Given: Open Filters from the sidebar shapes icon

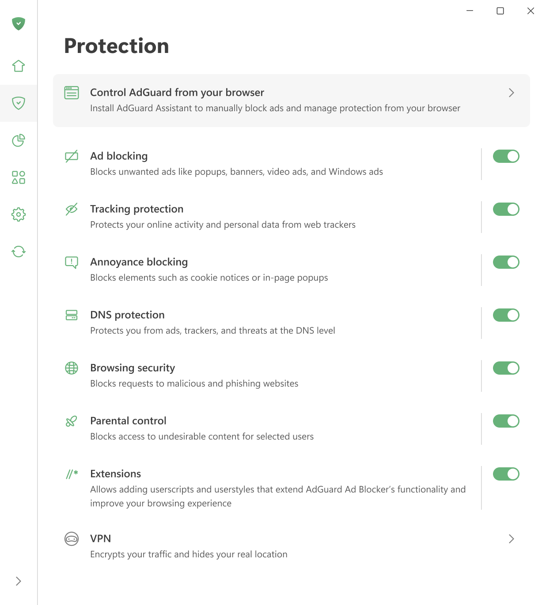Looking at the screenshot, I should pyautogui.click(x=18, y=177).
